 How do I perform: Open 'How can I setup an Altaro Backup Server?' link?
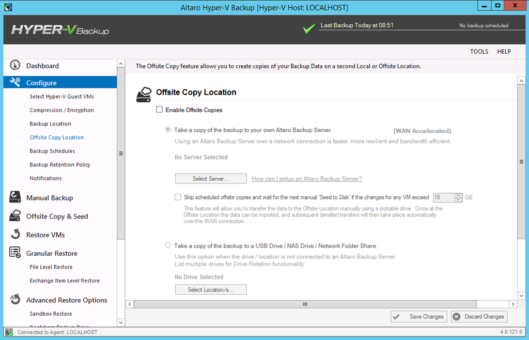click(x=307, y=179)
